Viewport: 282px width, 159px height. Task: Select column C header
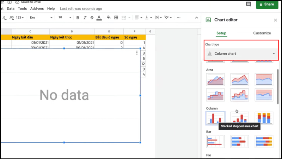tap(30, 31)
